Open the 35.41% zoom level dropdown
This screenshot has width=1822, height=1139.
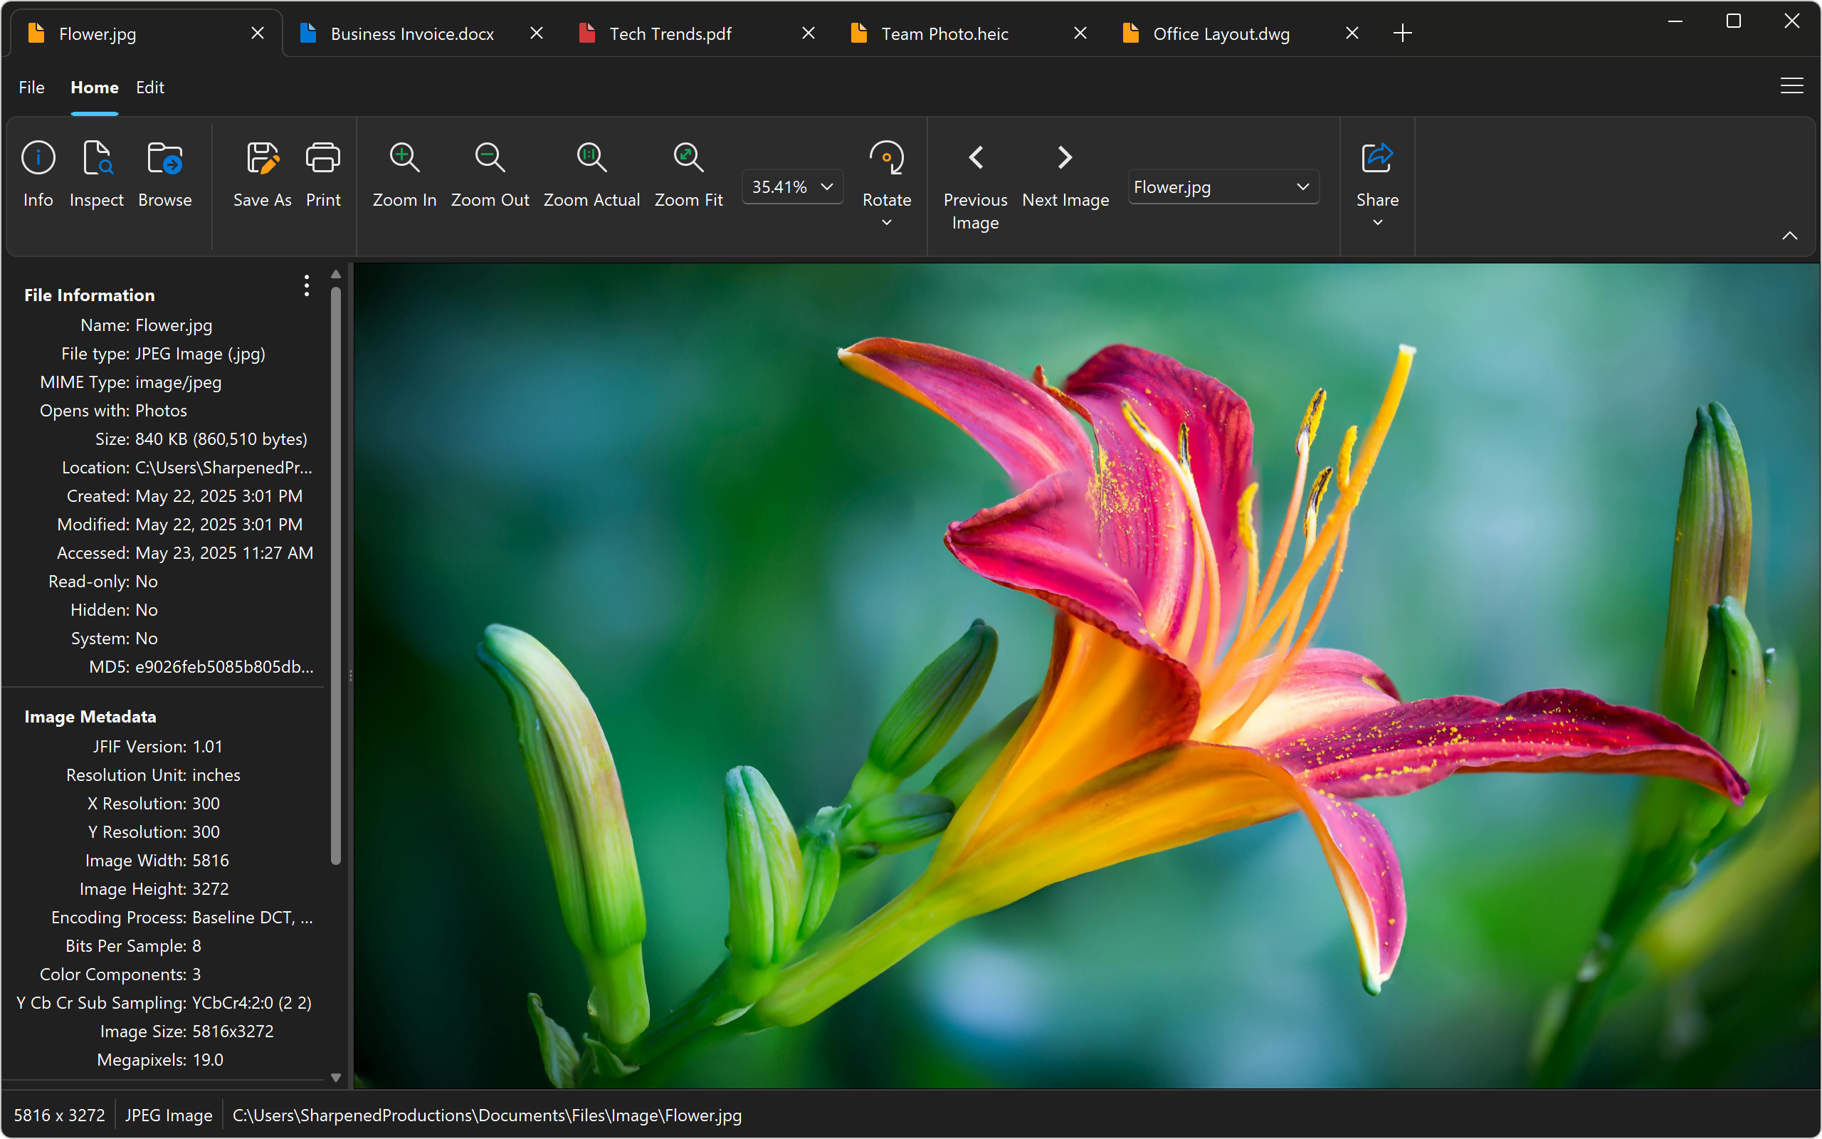click(792, 187)
